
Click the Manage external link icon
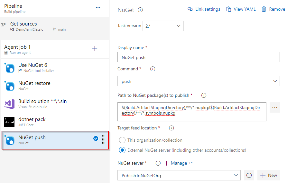pos(191,163)
